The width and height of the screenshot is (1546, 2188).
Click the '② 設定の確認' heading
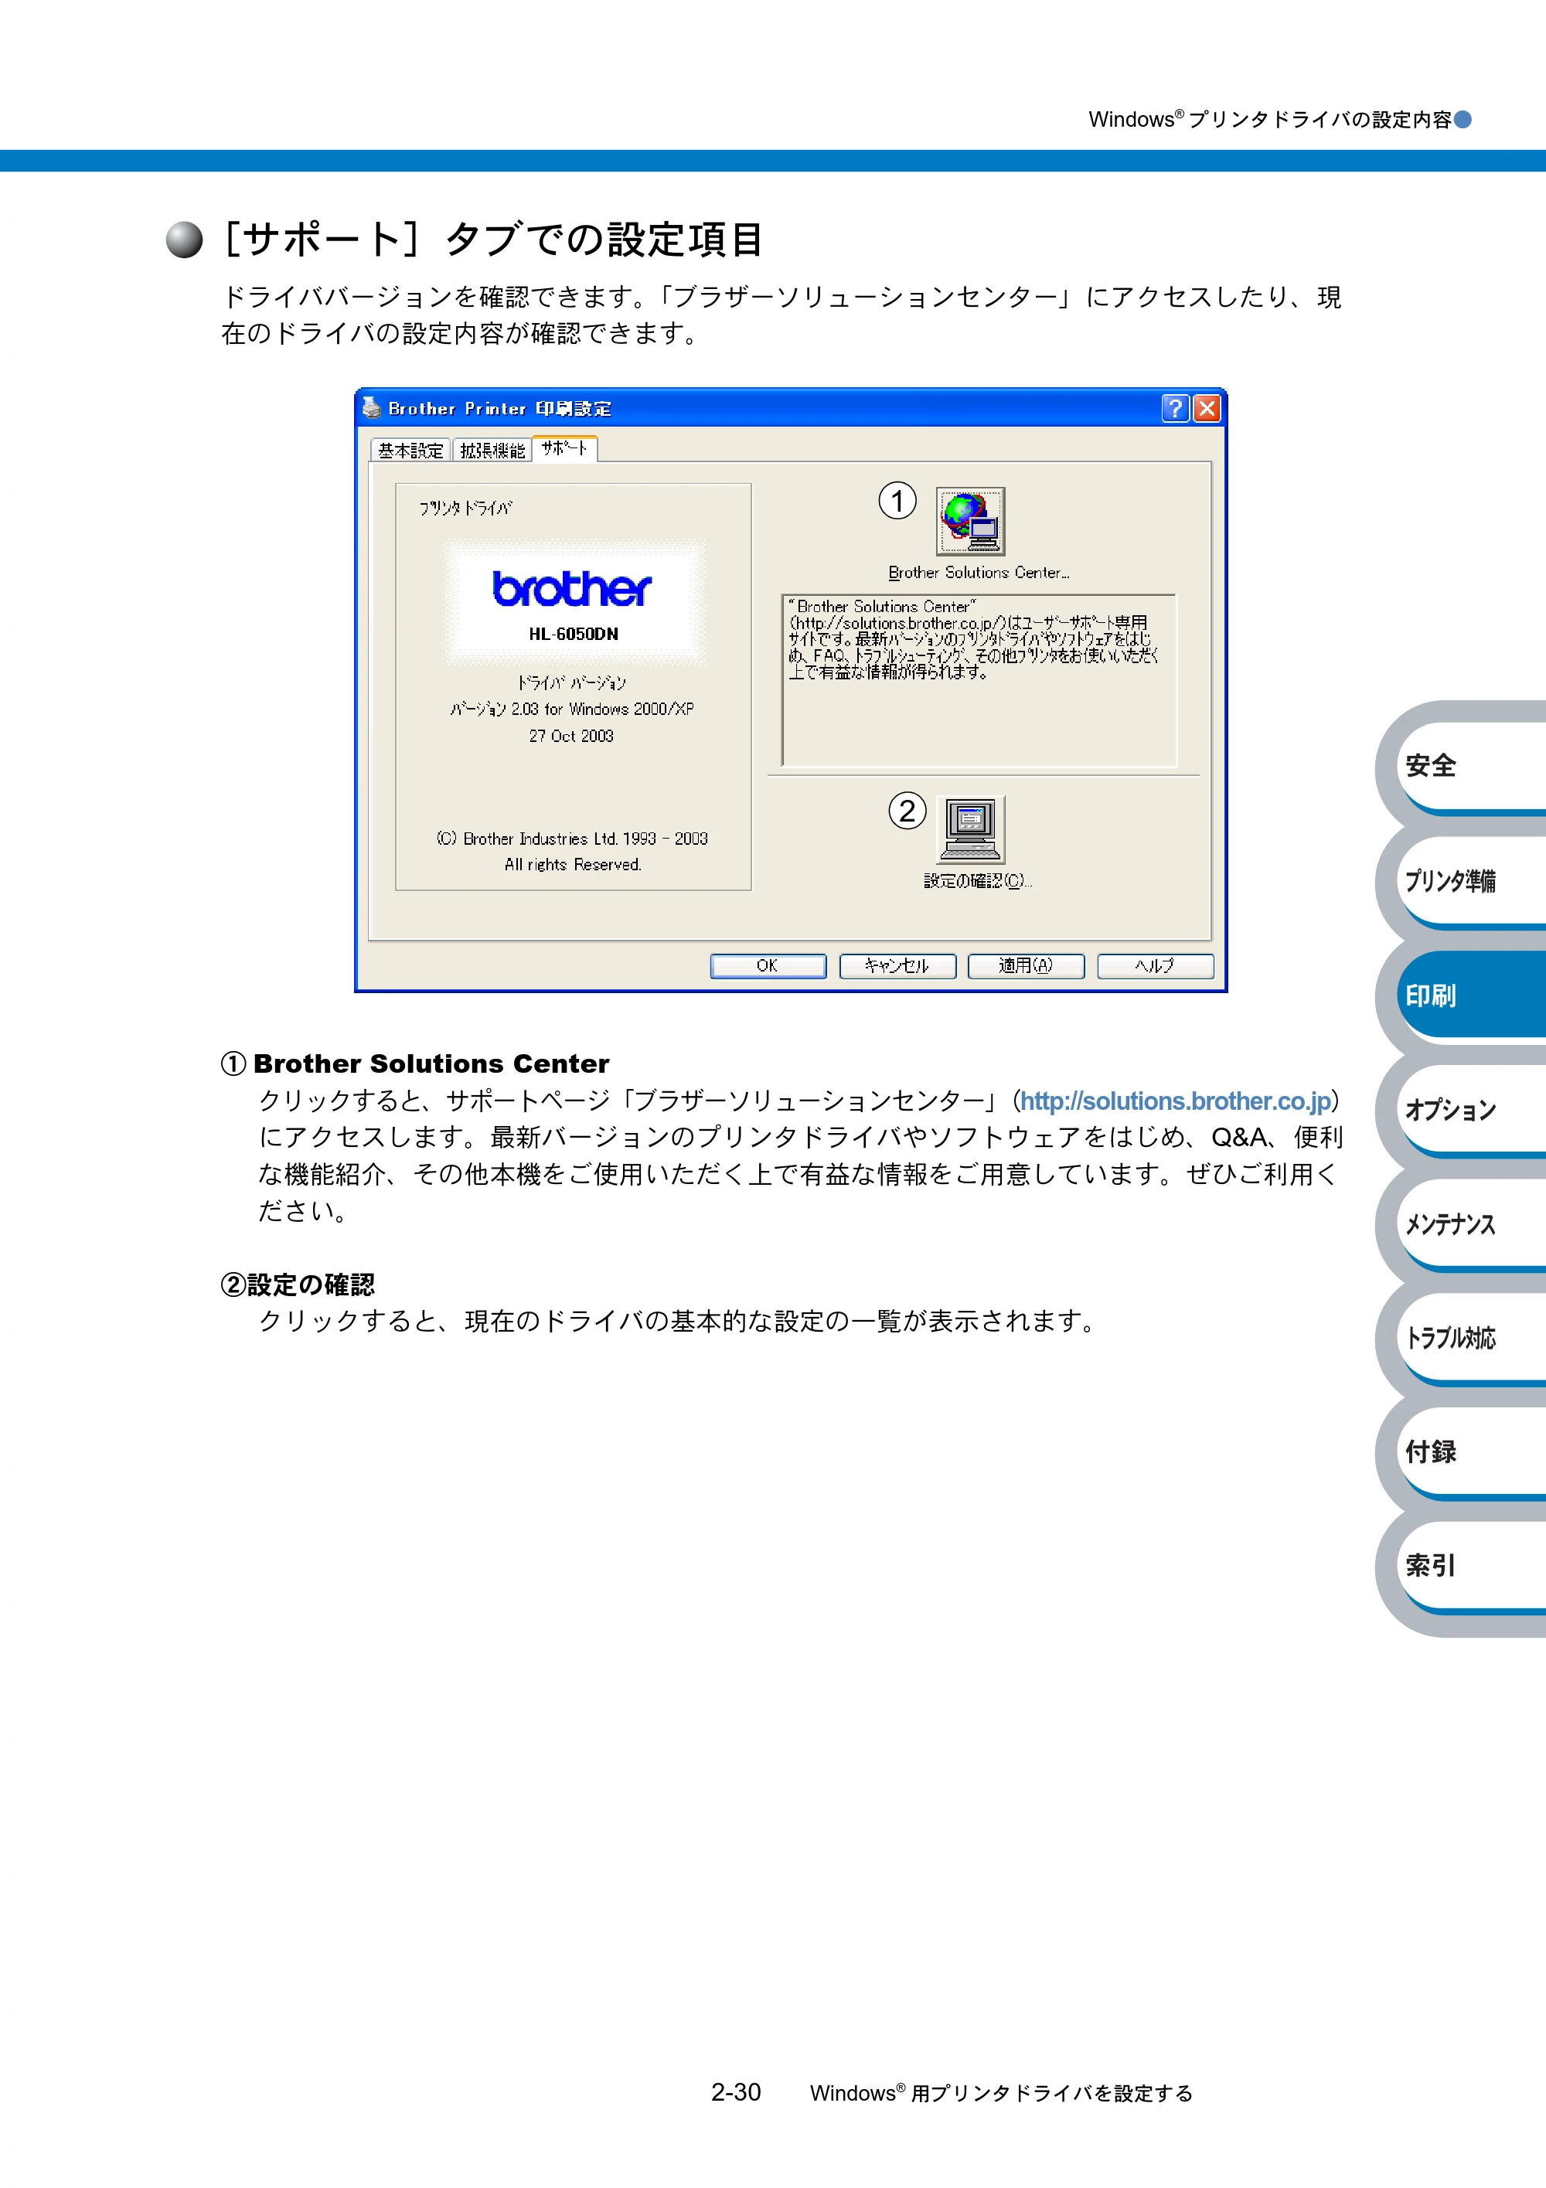pyautogui.click(x=298, y=1285)
